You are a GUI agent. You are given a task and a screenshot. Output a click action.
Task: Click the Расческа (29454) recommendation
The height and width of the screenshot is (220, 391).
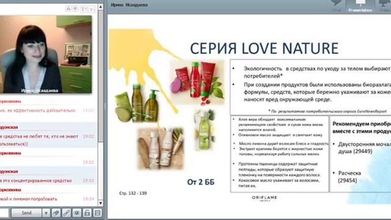(349, 177)
